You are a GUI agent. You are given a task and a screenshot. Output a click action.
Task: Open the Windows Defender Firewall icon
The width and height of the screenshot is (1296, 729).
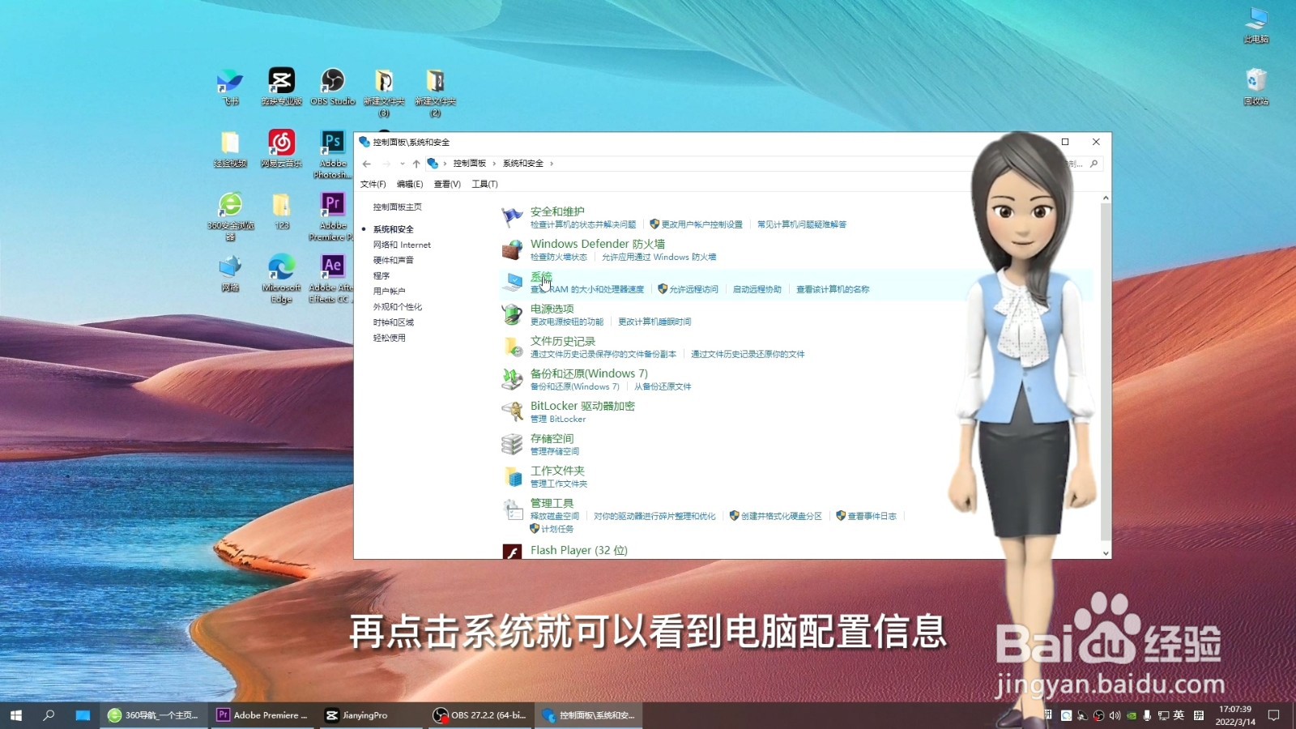point(512,249)
